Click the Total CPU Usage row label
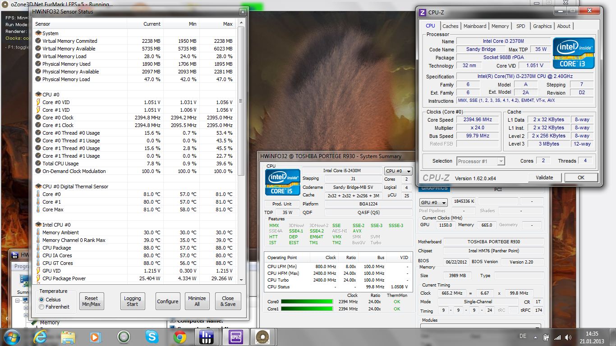The height and width of the screenshot is (346, 616). [x=60, y=164]
